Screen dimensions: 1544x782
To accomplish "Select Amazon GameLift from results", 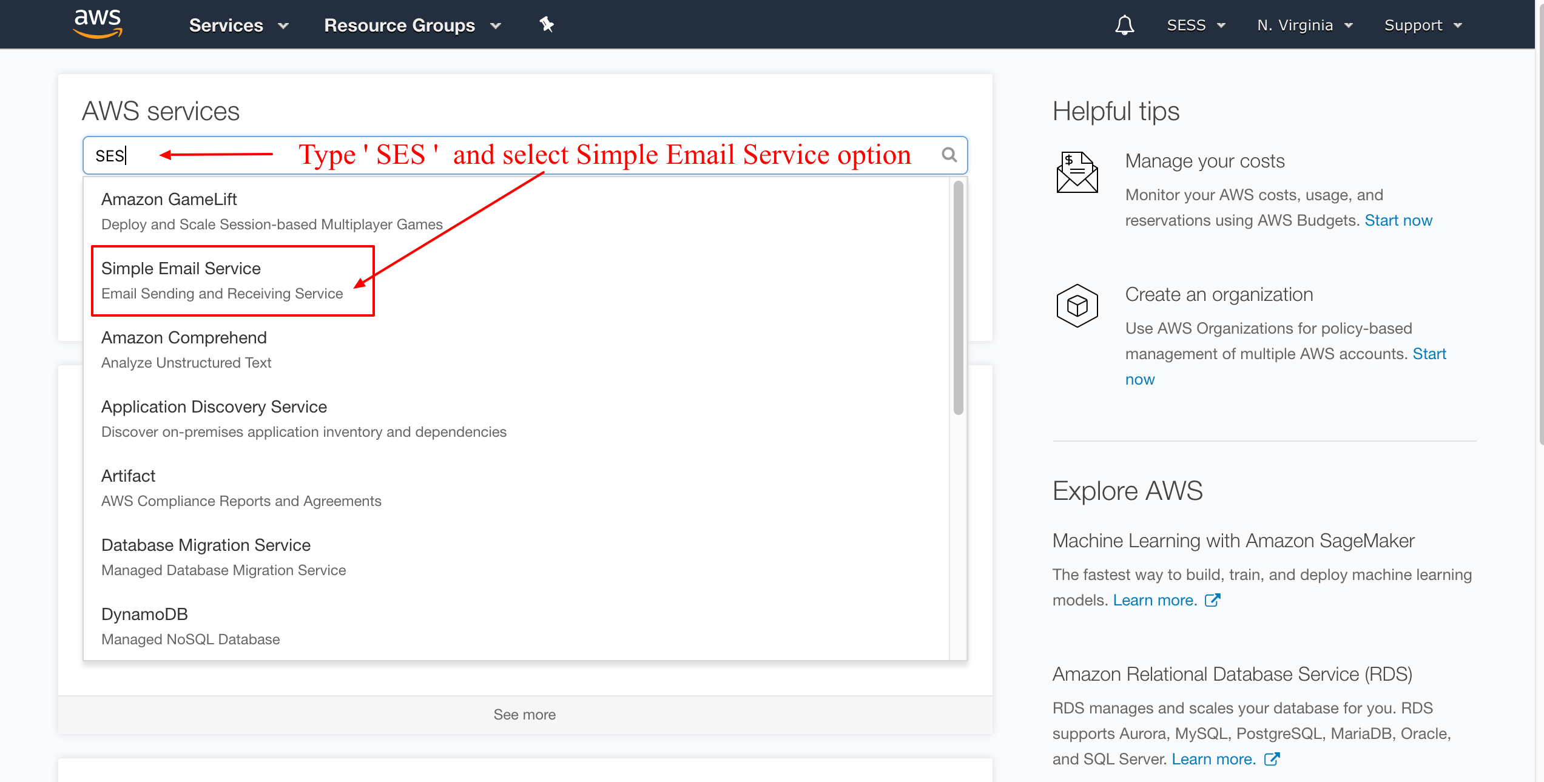I will coord(516,211).
